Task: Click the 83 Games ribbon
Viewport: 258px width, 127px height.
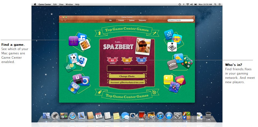Action: pyautogui.click(x=112, y=61)
